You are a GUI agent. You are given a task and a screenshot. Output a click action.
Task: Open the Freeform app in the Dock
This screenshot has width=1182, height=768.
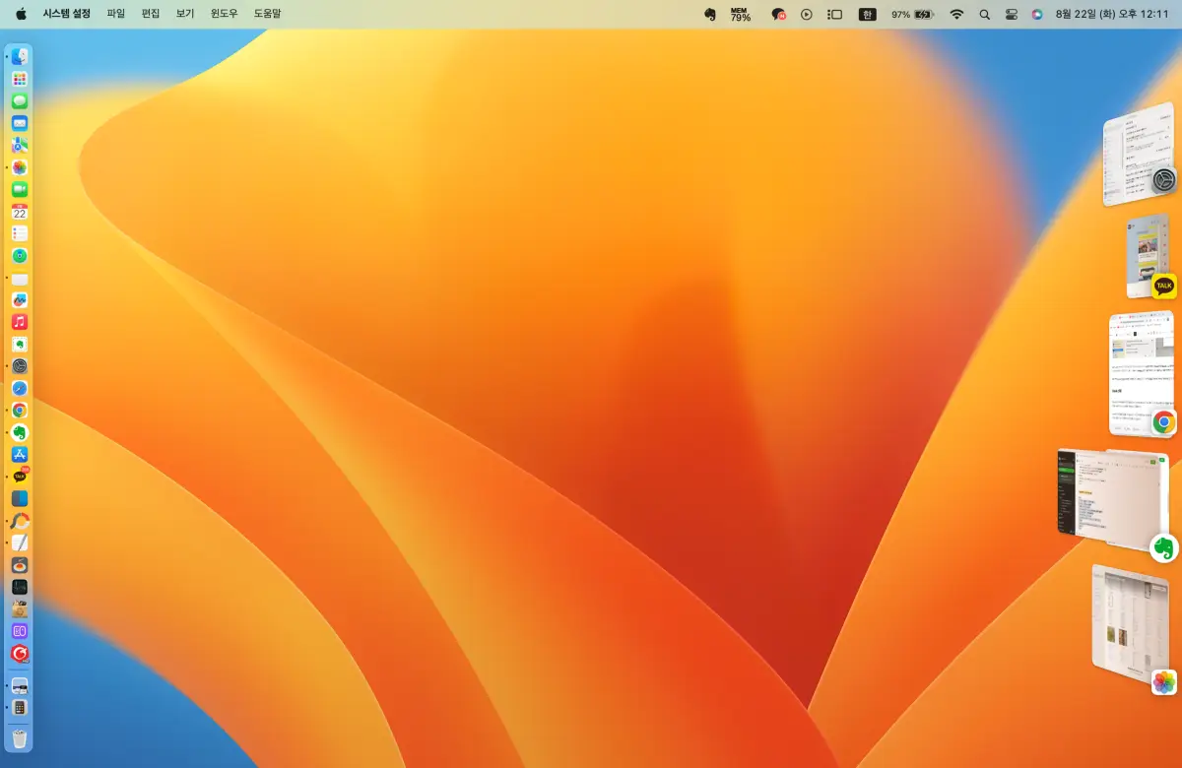click(20, 299)
